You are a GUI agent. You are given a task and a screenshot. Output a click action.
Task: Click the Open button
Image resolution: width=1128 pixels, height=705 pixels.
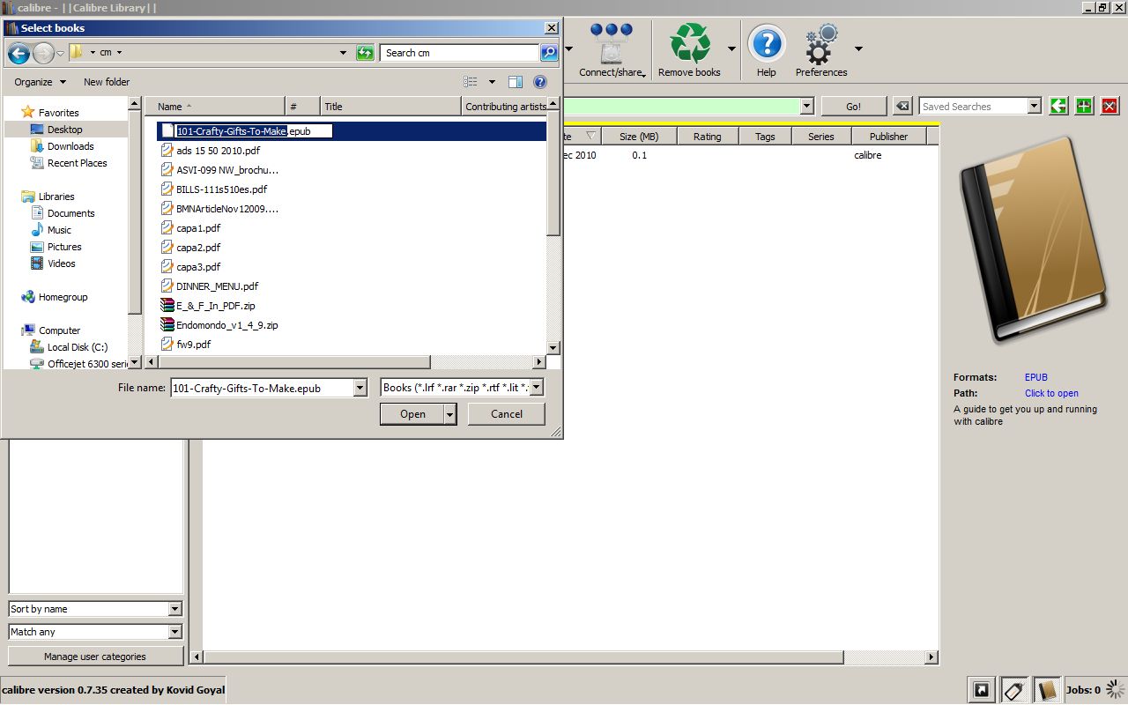(412, 414)
